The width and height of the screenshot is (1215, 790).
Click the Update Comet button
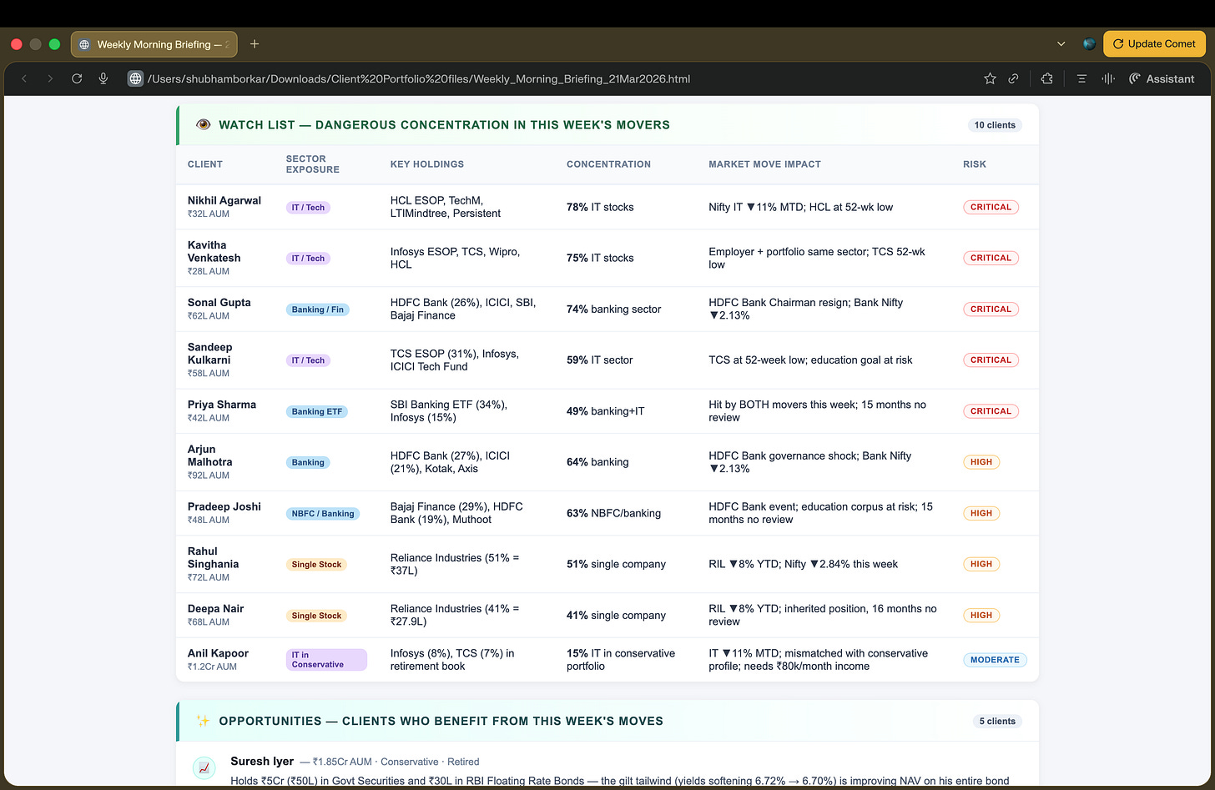(x=1154, y=43)
